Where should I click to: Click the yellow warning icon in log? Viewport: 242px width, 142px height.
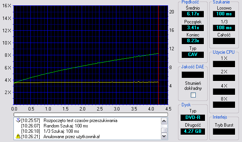pyautogui.click(x=18, y=136)
